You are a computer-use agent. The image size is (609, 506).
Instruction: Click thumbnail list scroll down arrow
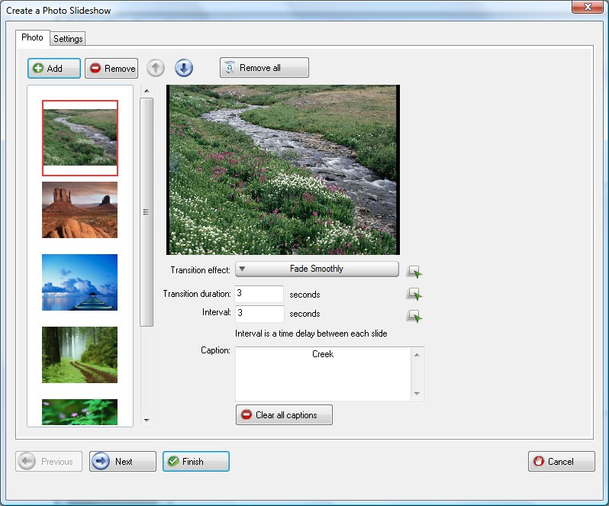[147, 420]
